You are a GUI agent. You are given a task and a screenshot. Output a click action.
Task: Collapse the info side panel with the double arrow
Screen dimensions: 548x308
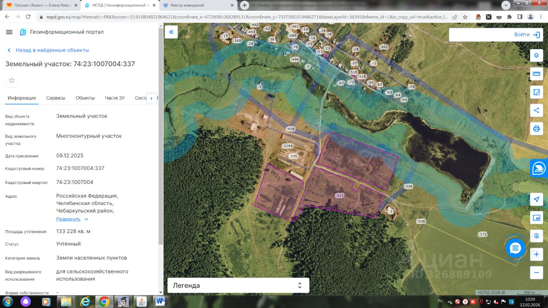pyautogui.click(x=171, y=32)
